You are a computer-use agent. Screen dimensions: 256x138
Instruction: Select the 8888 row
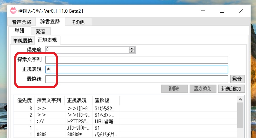coord(125,134)
